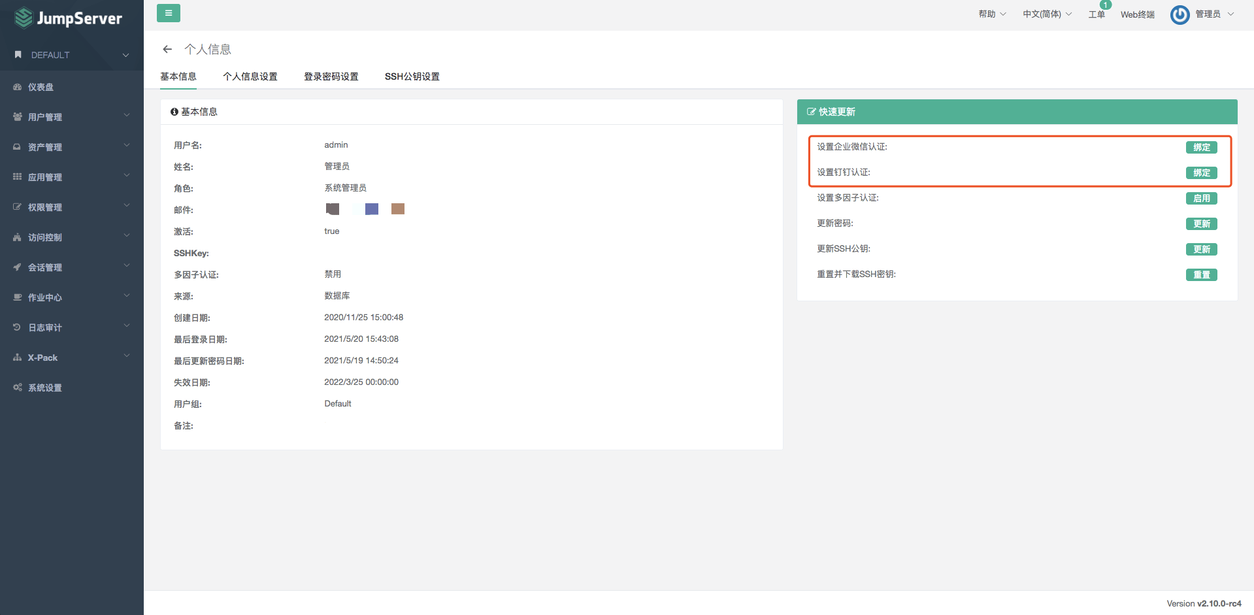The image size is (1254, 615).
Task: Expand the 用户管理 sidebar menu
Action: point(72,117)
